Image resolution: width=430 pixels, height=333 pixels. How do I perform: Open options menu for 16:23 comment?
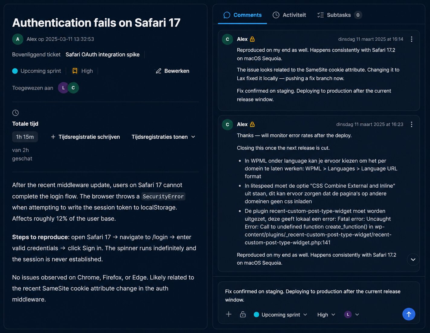[411, 124]
